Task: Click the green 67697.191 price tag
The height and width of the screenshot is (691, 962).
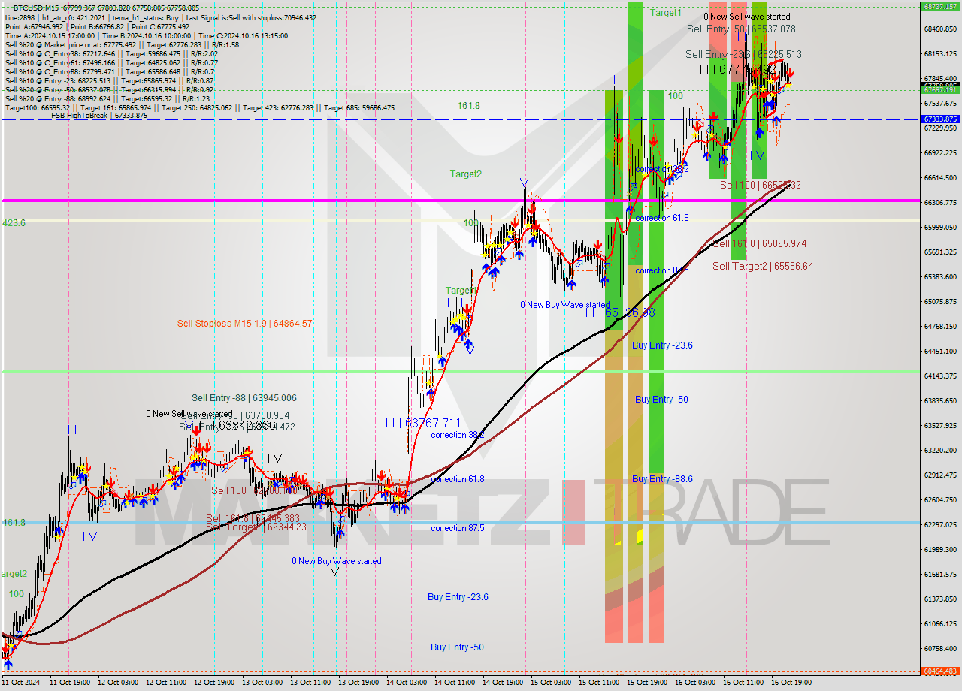Action: click(940, 90)
